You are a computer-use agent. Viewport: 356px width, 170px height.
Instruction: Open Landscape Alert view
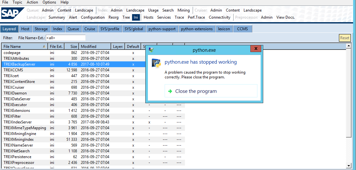coord(73,17)
